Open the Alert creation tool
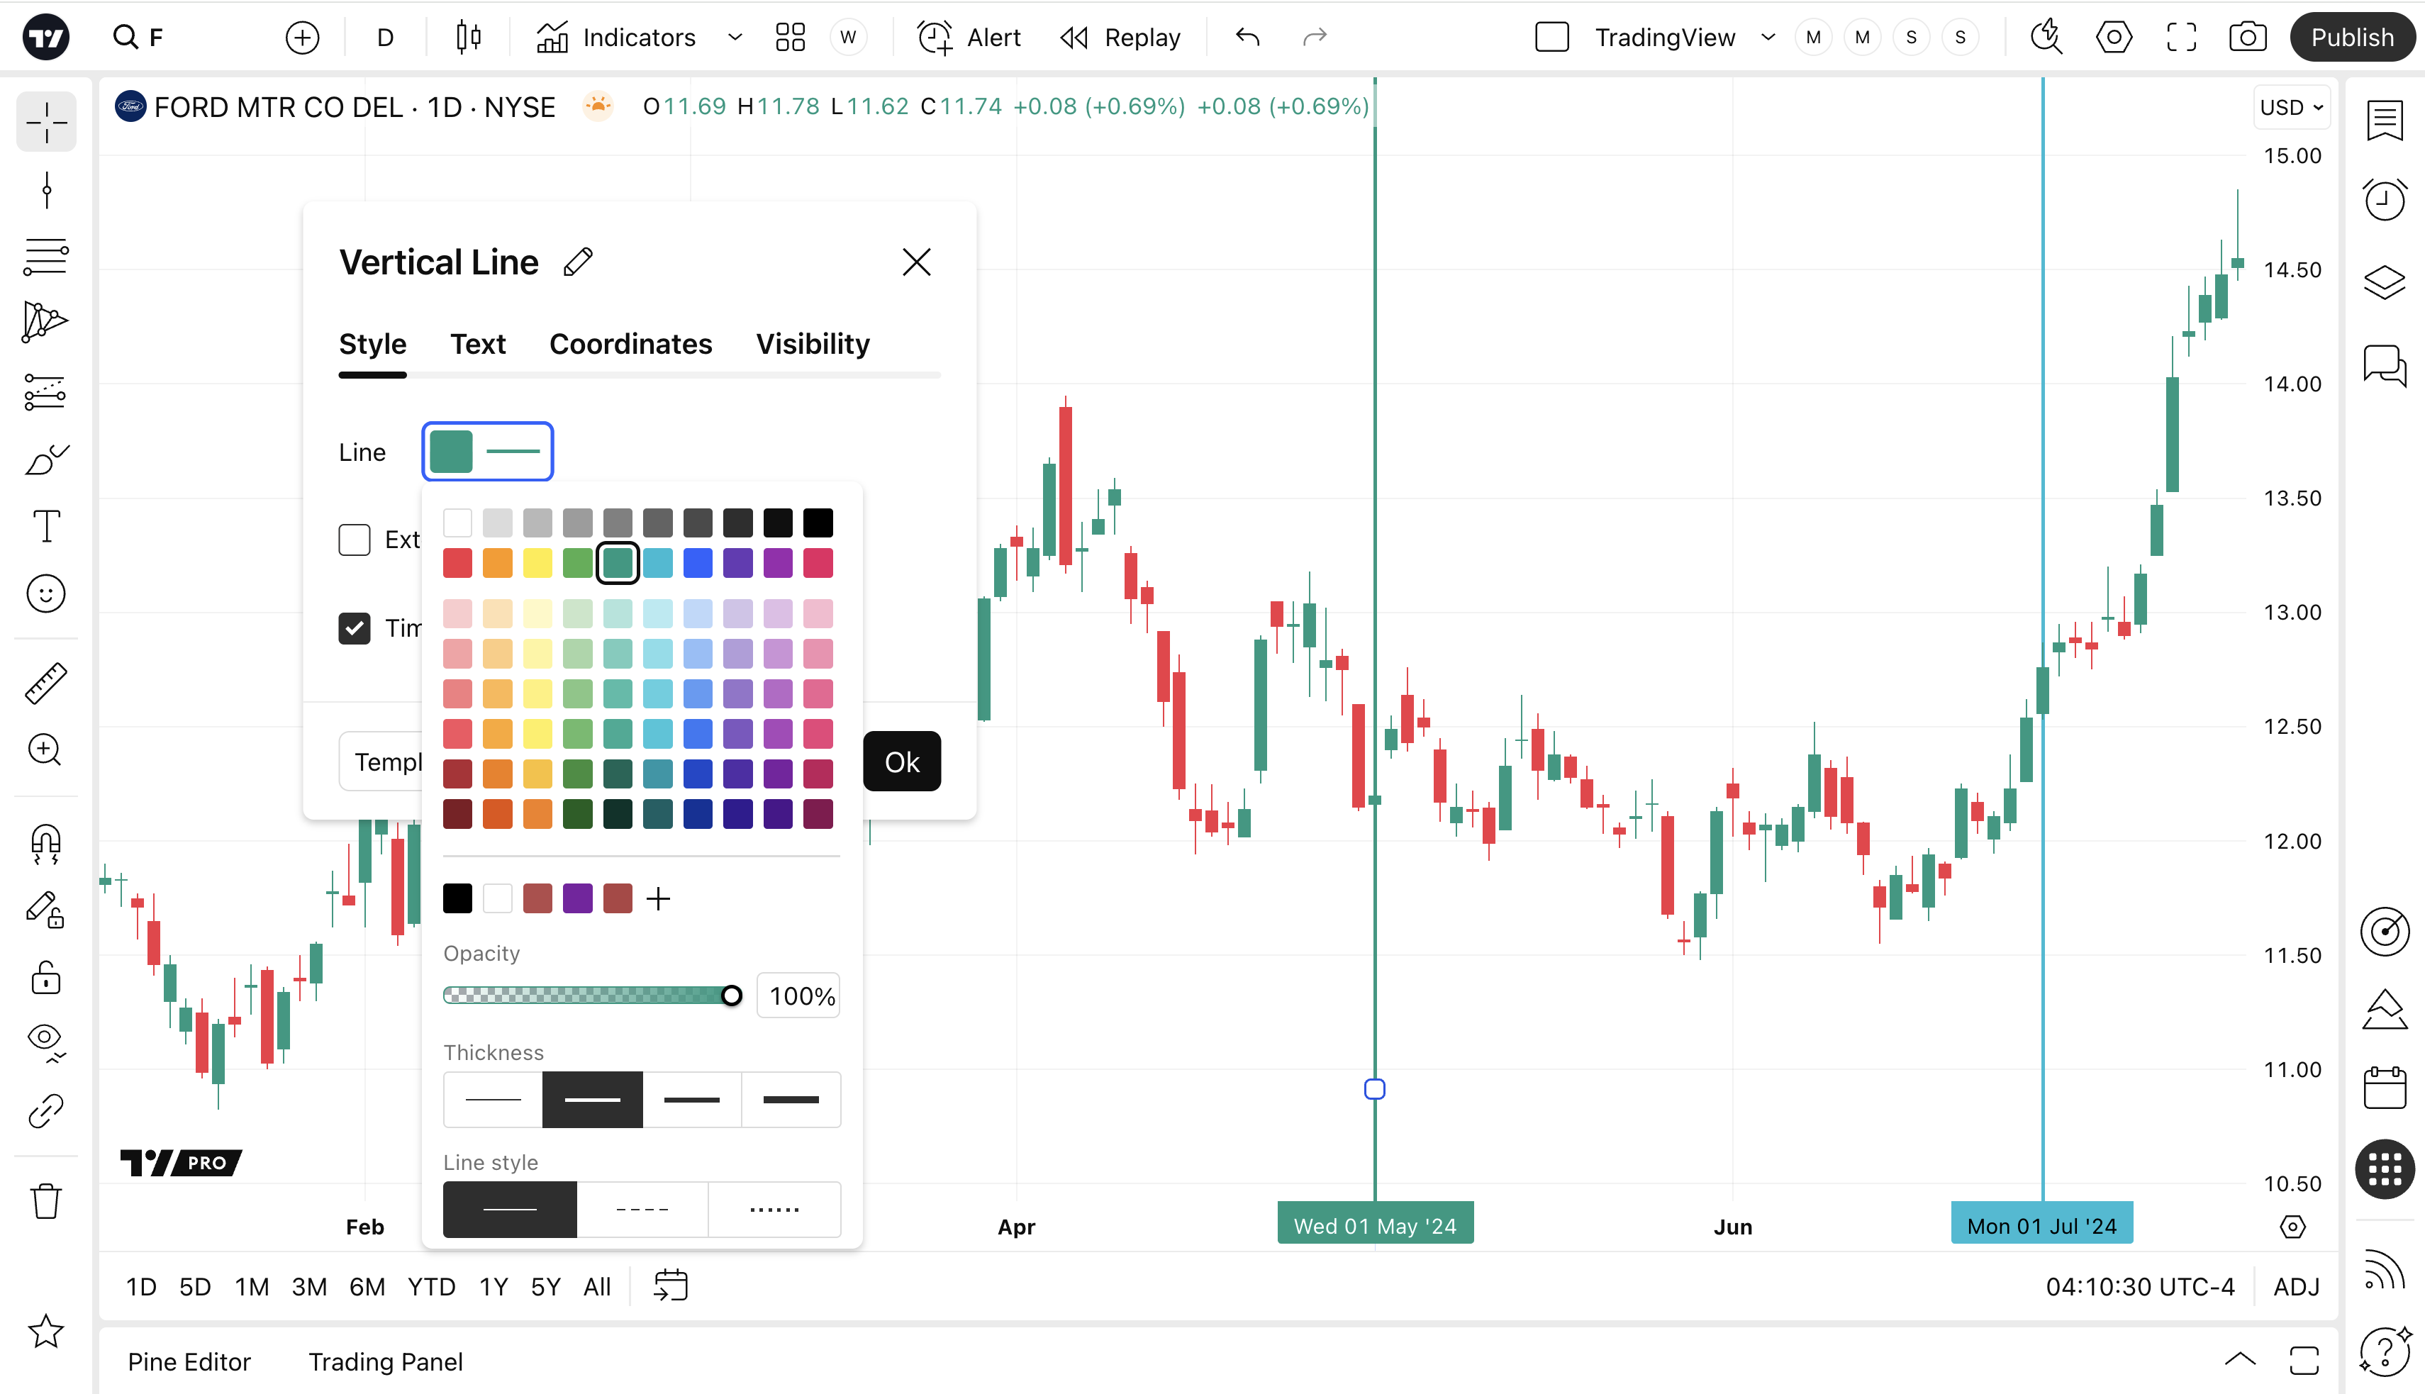 coord(969,38)
